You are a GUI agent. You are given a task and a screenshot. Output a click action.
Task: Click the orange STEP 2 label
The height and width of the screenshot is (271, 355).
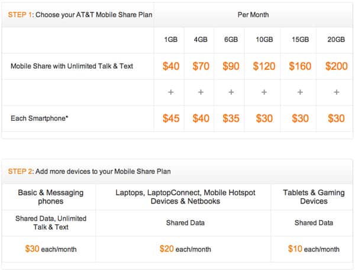pos(20,171)
